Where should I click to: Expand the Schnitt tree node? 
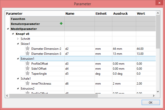coord(18,39)
